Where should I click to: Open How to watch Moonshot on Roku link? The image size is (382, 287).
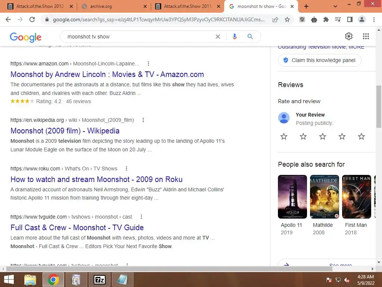(x=97, y=179)
